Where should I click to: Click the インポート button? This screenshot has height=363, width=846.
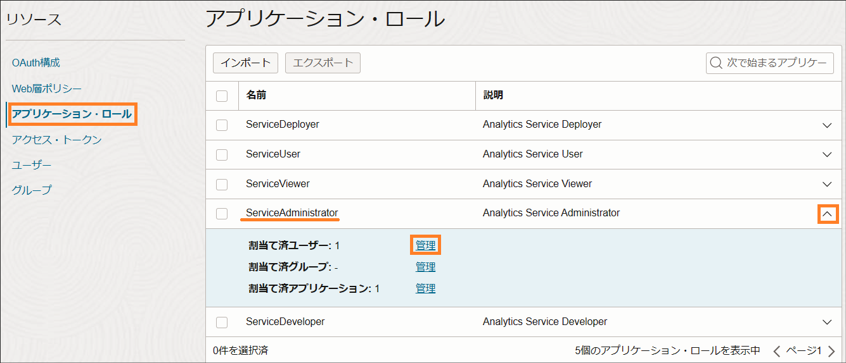245,63
